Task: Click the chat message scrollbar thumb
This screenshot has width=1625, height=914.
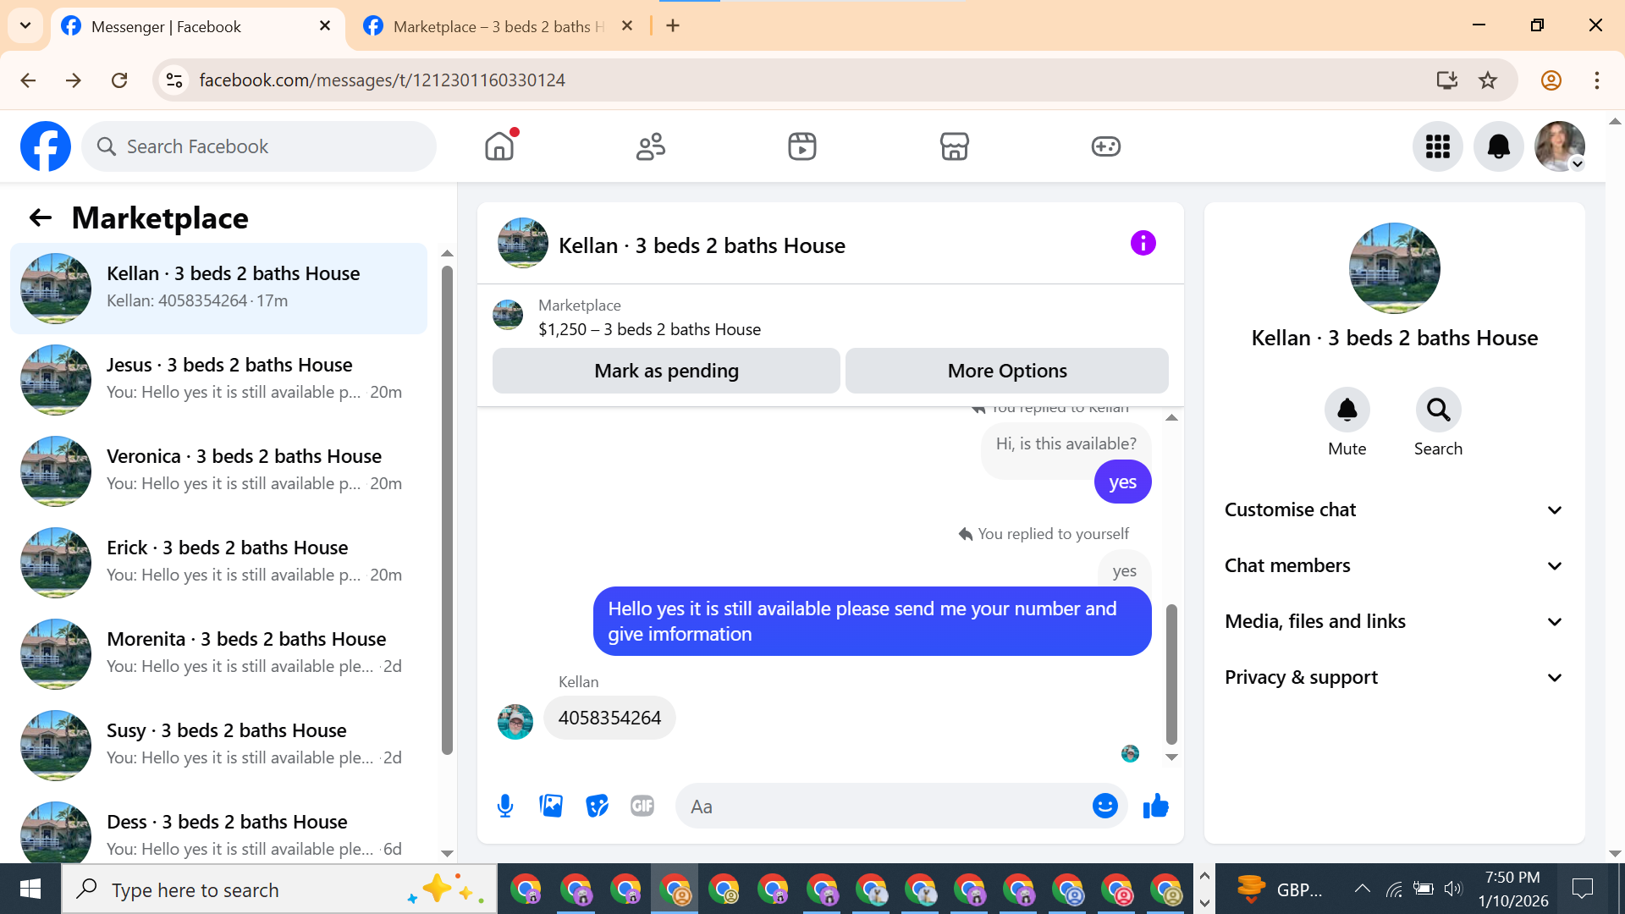Action: point(1171,673)
